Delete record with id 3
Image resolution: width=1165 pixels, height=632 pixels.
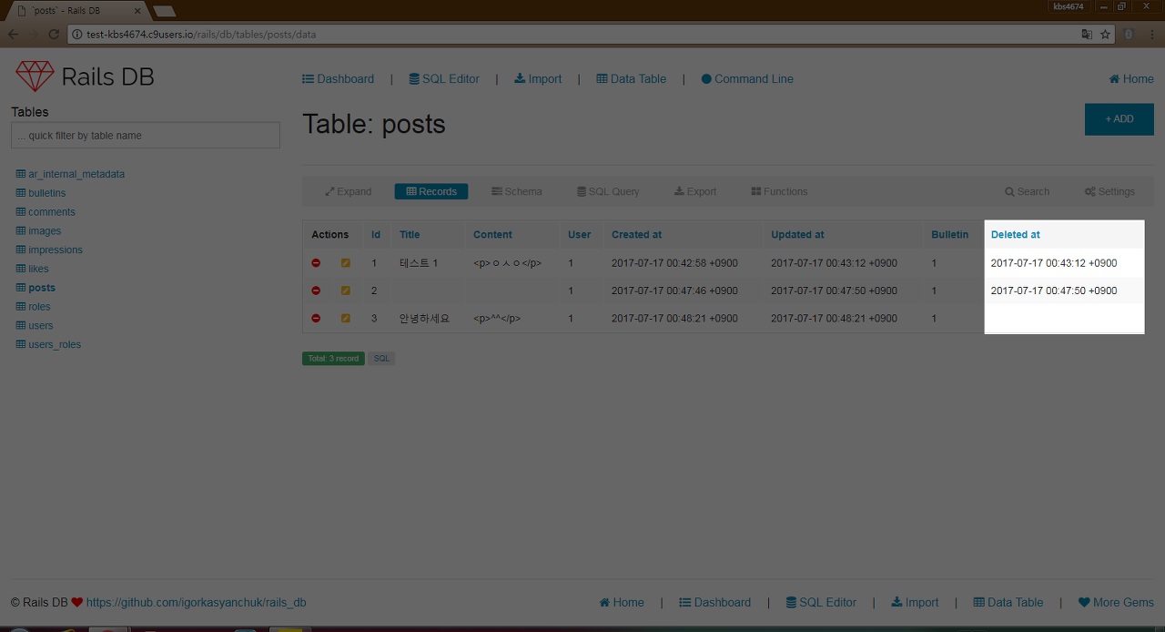click(x=316, y=319)
